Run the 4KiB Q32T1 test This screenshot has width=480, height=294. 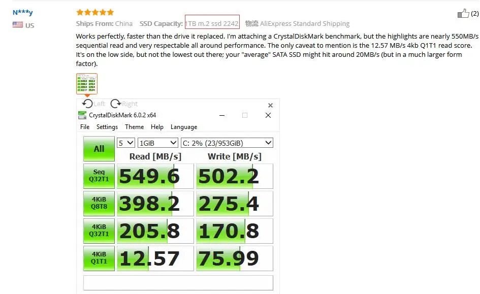[99, 231]
